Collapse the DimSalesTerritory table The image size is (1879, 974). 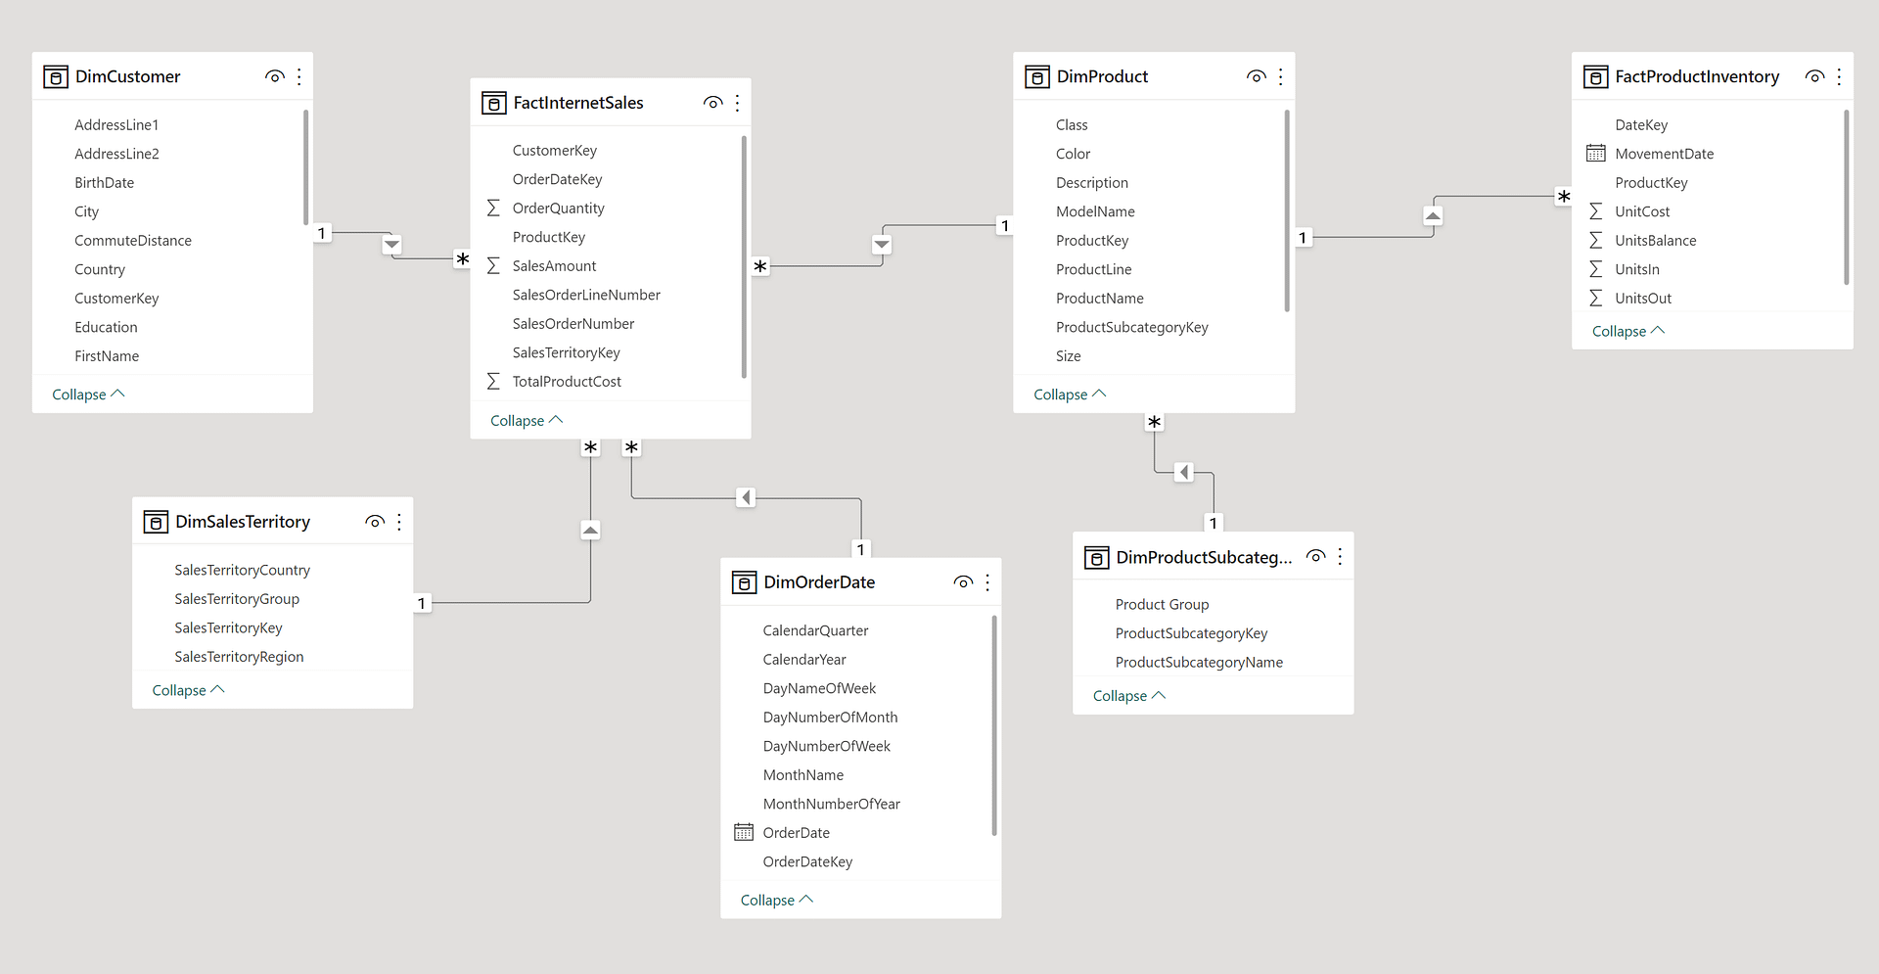188,690
